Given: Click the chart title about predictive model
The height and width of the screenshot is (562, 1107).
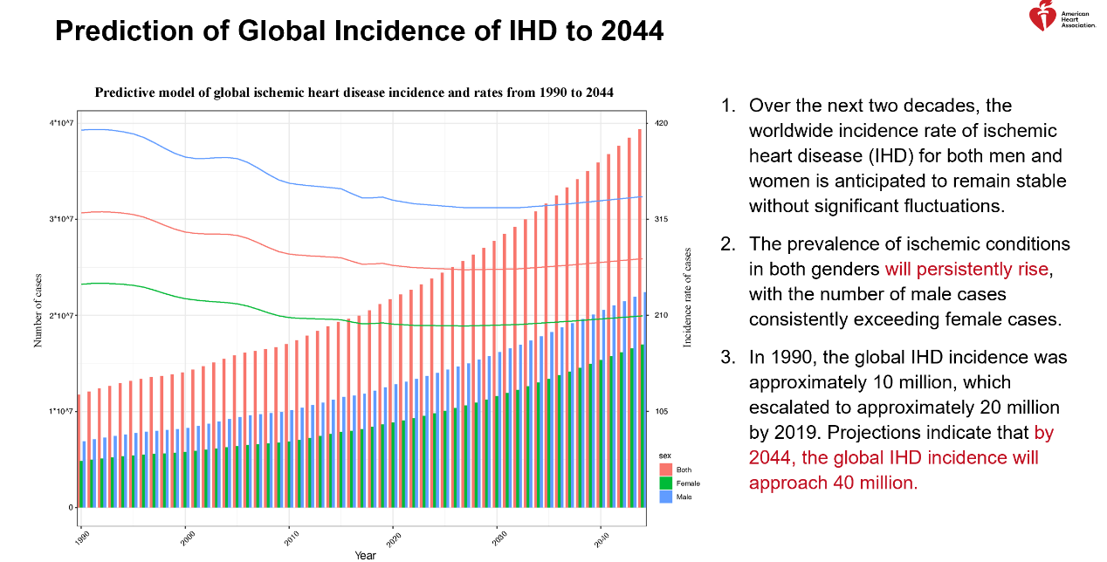Looking at the screenshot, I should [354, 93].
